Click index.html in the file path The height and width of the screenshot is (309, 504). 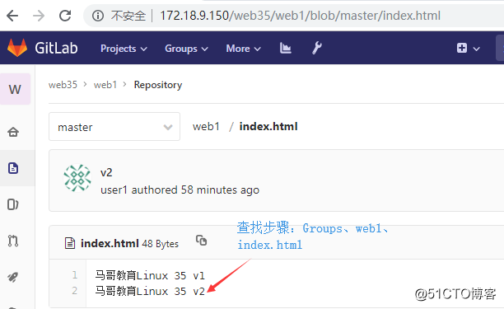268,126
